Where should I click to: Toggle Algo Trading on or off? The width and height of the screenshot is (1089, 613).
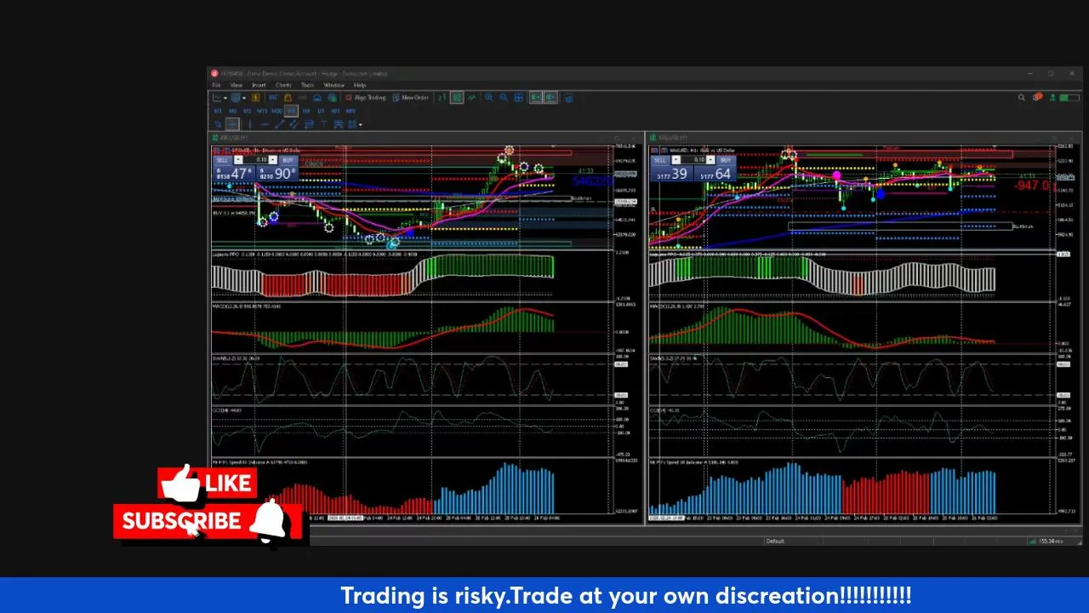[x=365, y=98]
